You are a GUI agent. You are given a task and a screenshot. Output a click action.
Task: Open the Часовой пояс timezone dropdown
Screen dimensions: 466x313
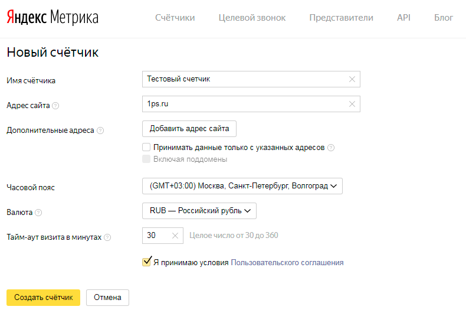point(242,186)
